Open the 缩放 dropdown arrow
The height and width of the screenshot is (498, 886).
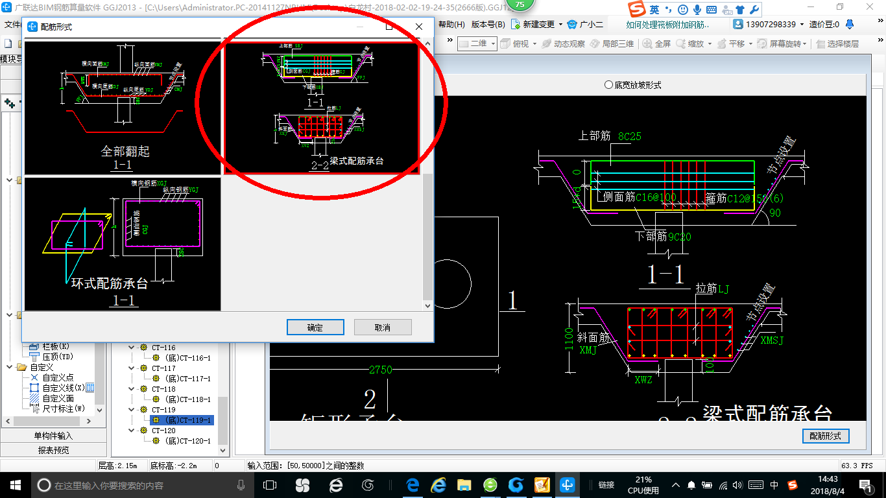coord(710,44)
